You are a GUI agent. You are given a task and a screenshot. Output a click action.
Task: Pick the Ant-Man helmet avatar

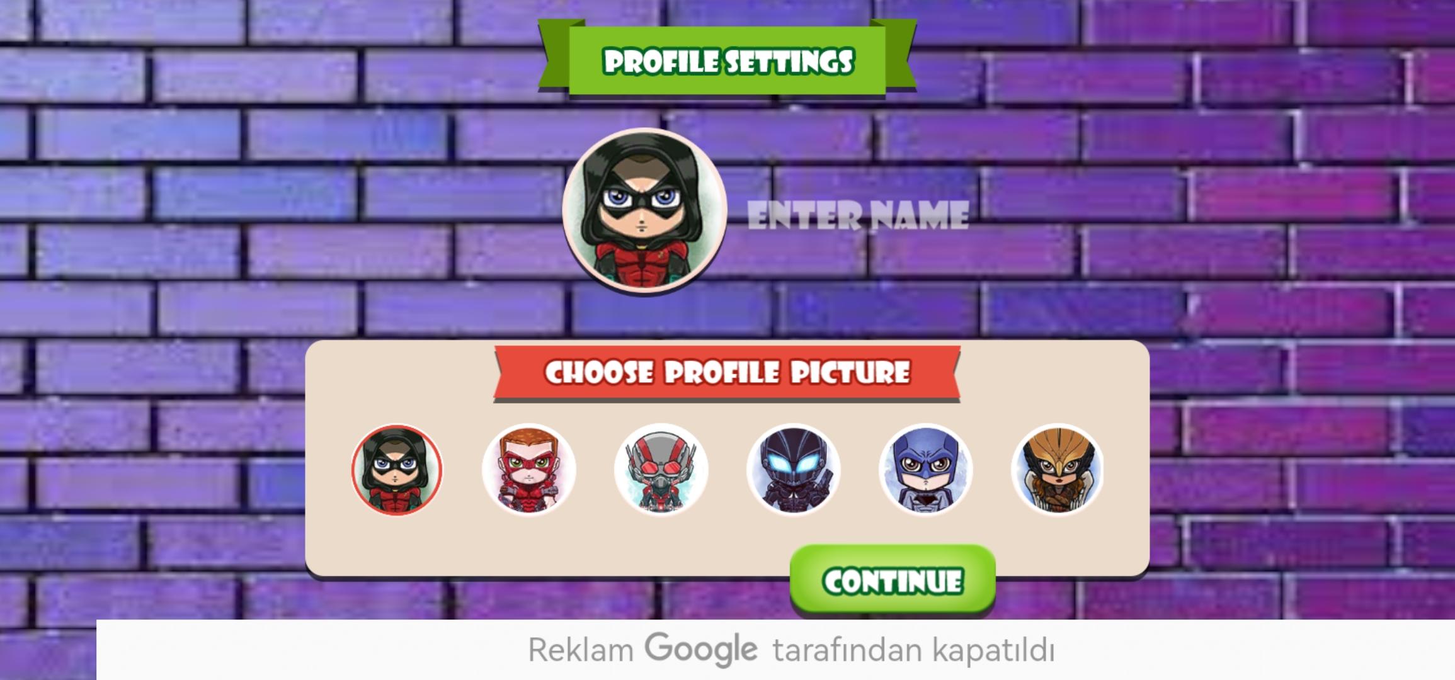point(661,470)
